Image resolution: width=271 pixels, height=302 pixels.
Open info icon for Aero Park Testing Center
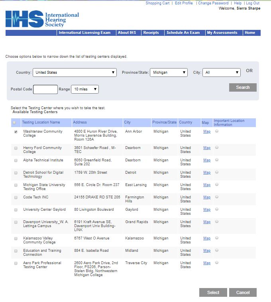(x=217, y=263)
